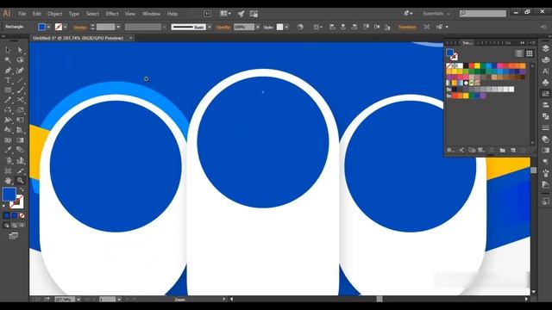Screen dimensions: 552x310
Task: Activate the Symbol Sprayer tool
Action: point(8,161)
